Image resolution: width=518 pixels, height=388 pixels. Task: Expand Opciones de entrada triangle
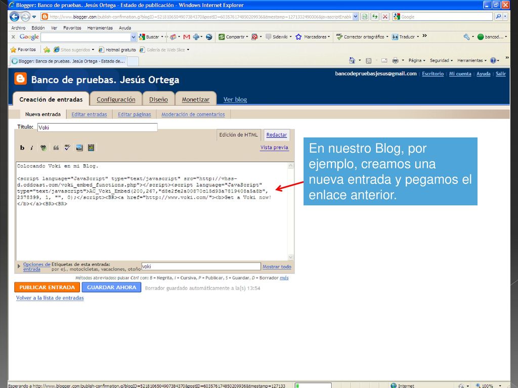tap(19, 266)
